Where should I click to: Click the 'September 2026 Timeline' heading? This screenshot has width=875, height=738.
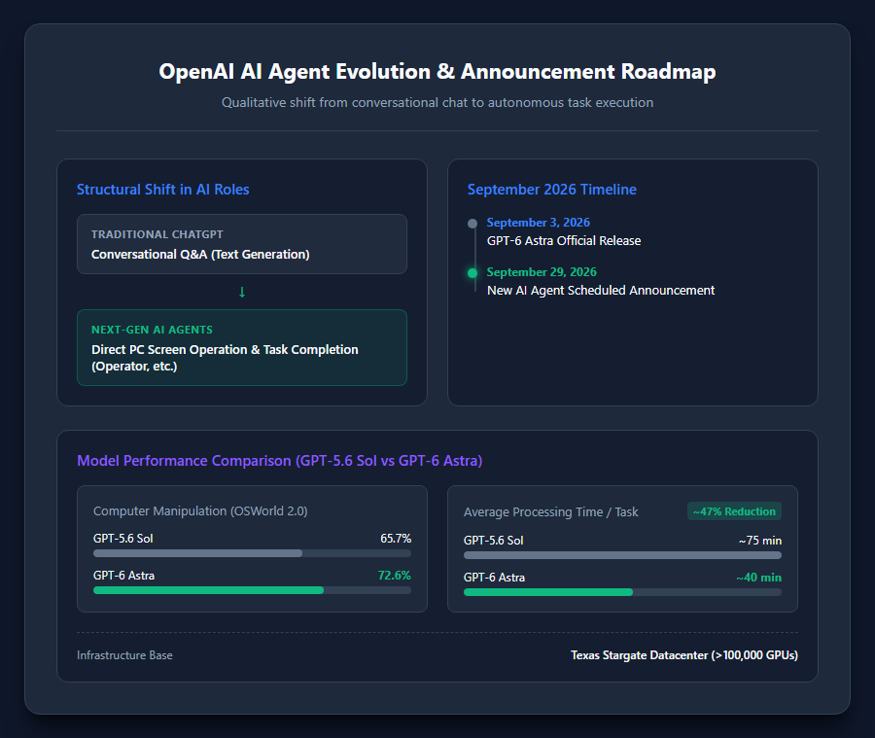[552, 190]
